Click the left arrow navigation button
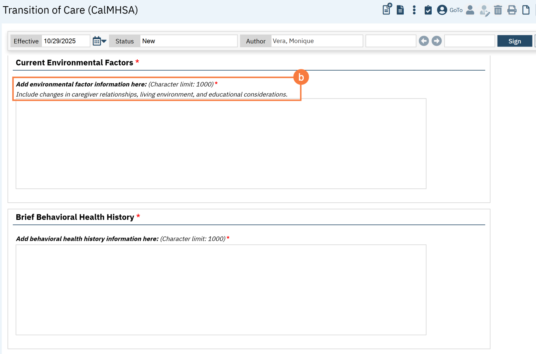536x354 pixels. pyautogui.click(x=424, y=41)
